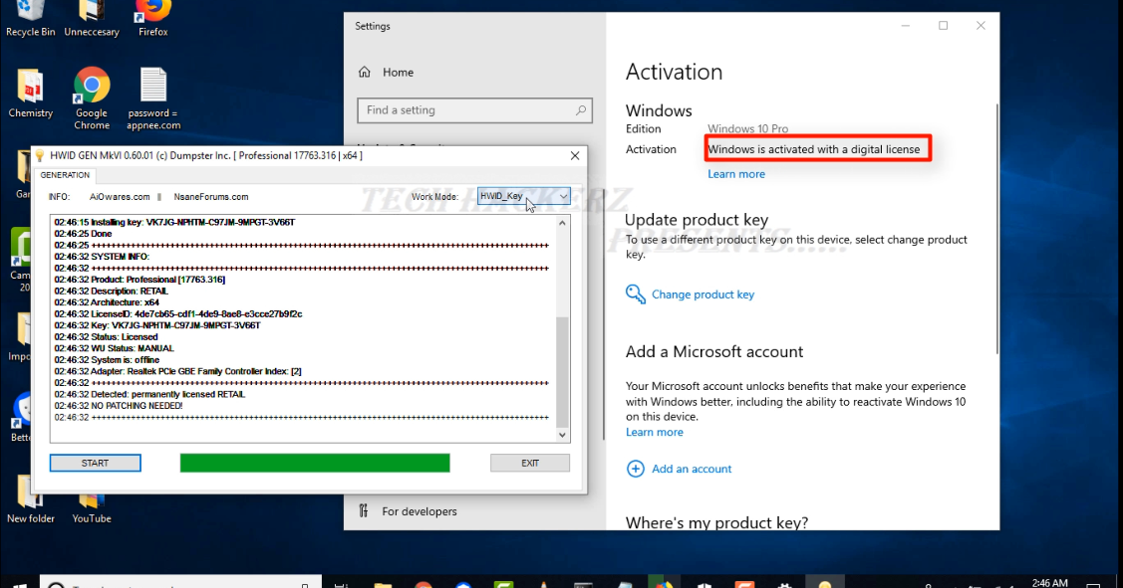Click the 'Status: Licensed' log line
Image resolution: width=1123 pixels, height=588 pixels.
click(106, 337)
